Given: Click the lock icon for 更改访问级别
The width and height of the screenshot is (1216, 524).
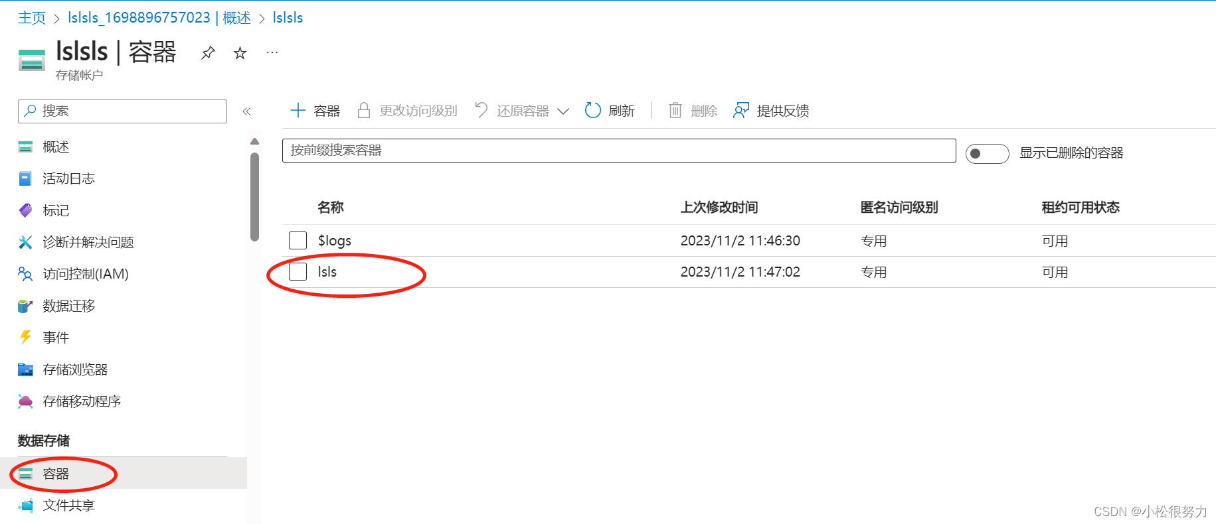Looking at the screenshot, I should [x=363, y=110].
